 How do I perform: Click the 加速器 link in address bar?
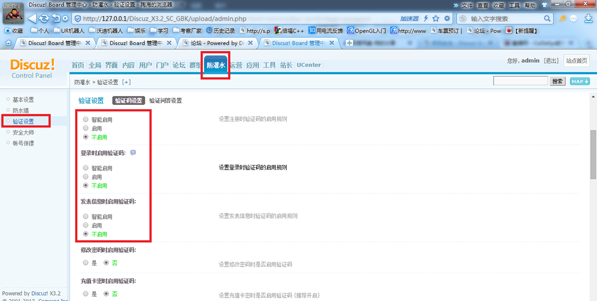(x=409, y=19)
